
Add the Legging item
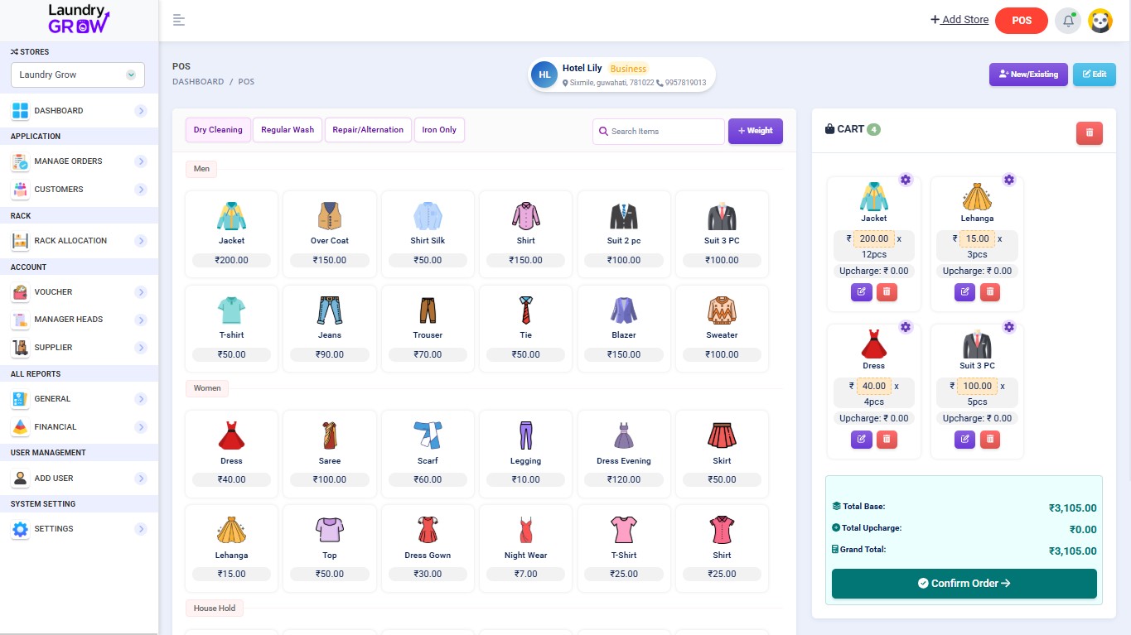(x=525, y=455)
